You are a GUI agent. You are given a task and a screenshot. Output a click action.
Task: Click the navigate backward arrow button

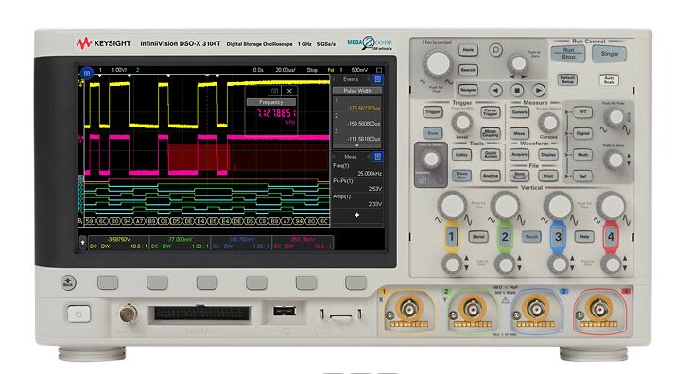coord(495,91)
